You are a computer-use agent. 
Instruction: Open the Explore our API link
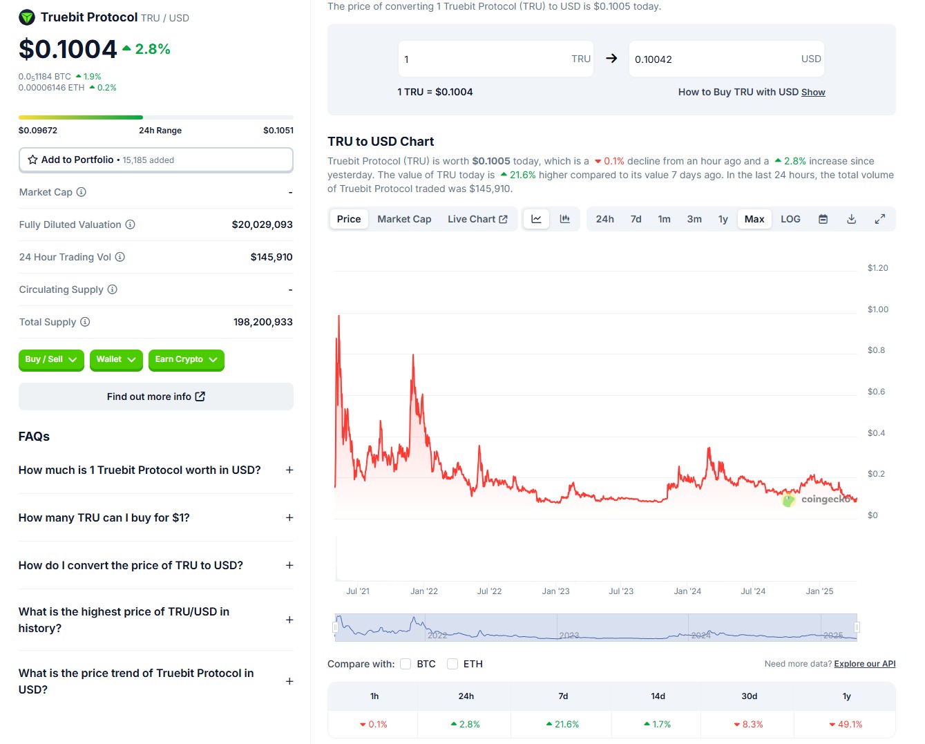click(864, 664)
